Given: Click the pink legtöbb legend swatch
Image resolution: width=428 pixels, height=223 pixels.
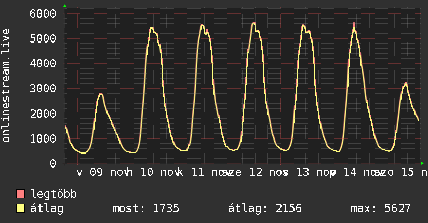Looking at the screenshot, I should 20,193.
